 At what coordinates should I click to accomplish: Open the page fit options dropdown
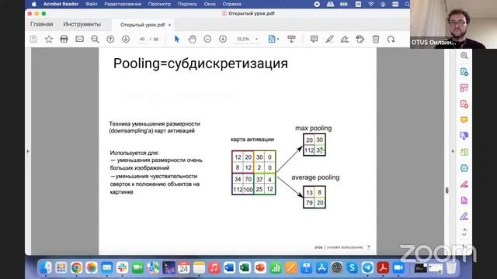(x=273, y=40)
